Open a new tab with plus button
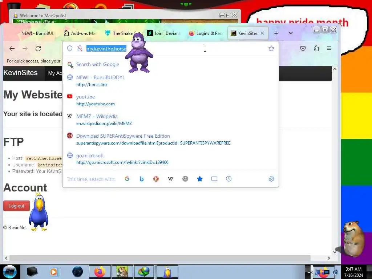 click(276, 33)
